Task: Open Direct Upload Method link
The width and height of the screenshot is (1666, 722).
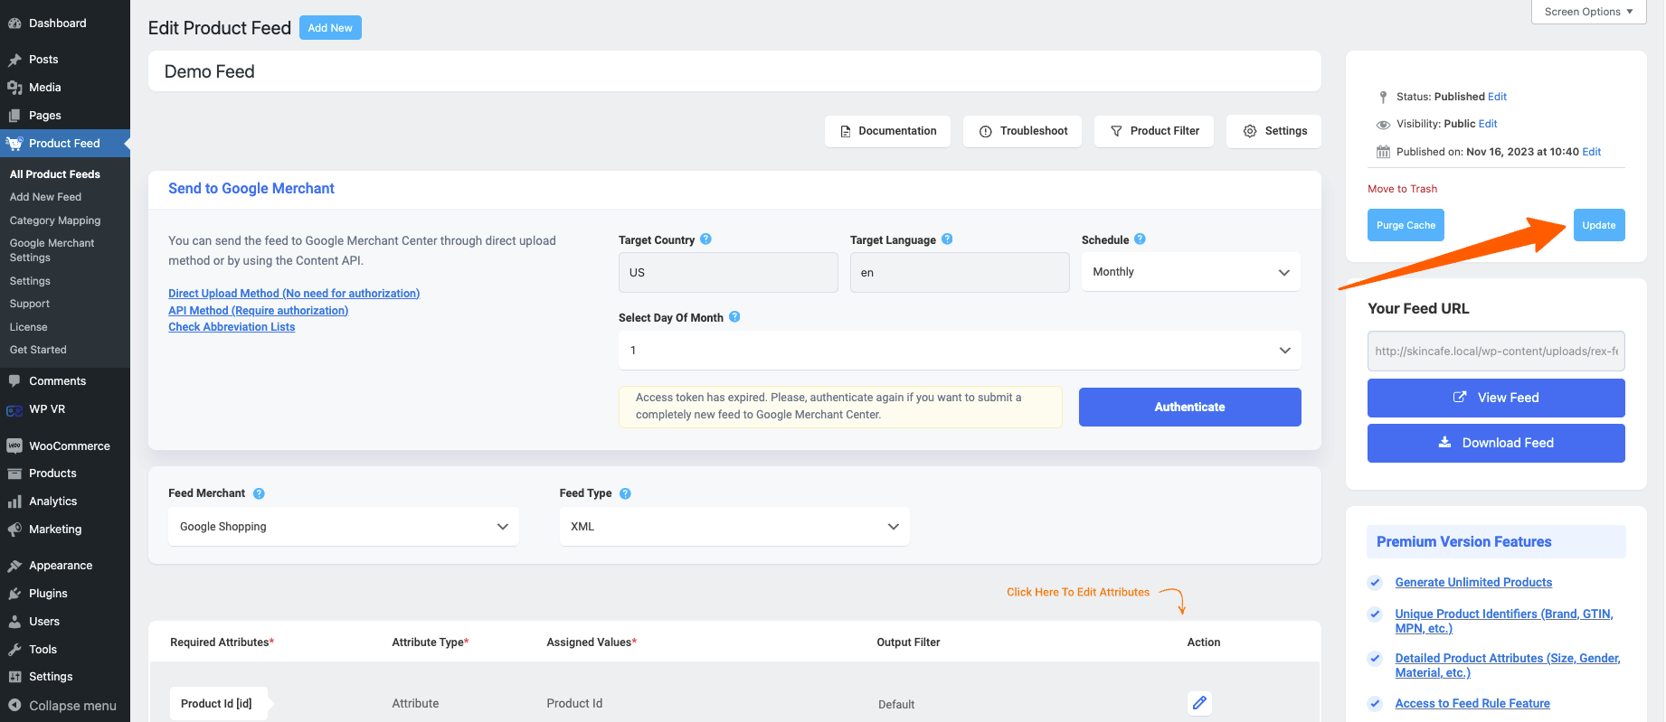Action: [294, 294]
